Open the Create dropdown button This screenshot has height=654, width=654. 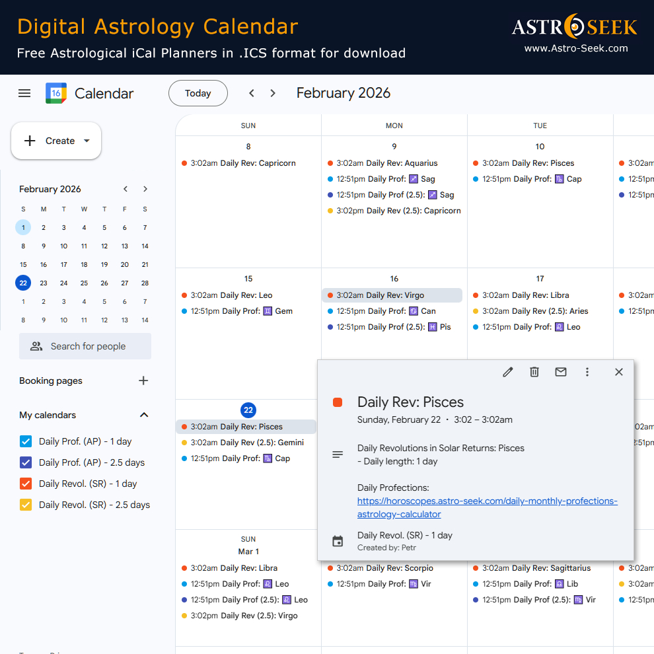[57, 141]
